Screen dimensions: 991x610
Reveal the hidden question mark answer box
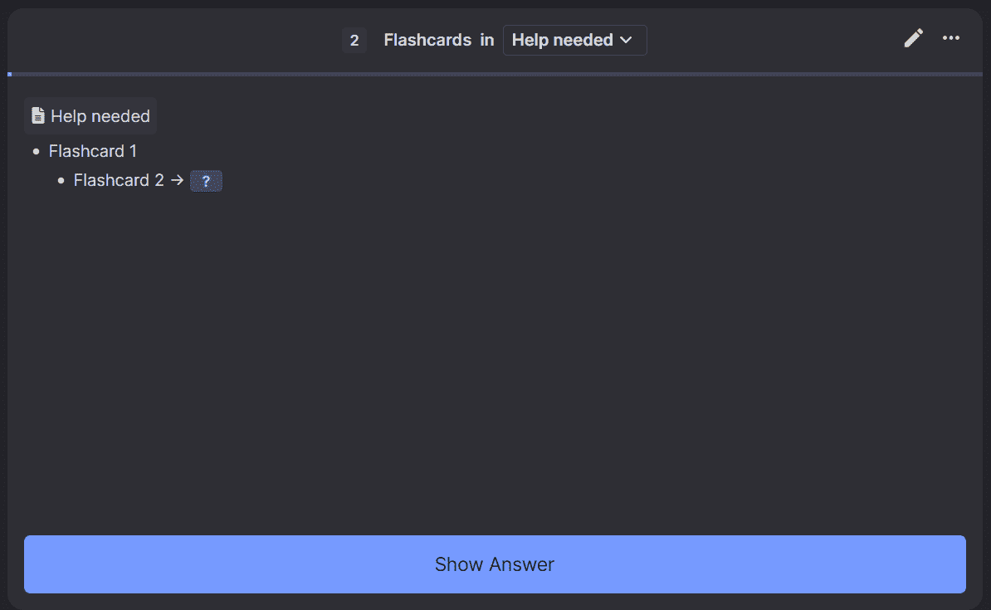tap(206, 181)
